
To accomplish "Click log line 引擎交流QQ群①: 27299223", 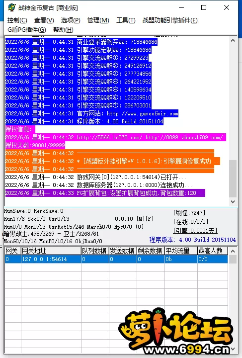I will (x=77, y=58).
